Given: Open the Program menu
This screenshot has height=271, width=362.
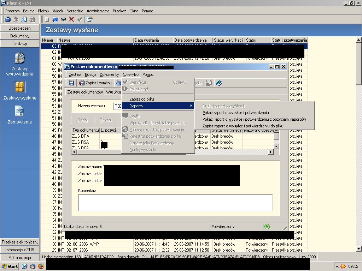Looking at the screenshot, I should pos(12,11).
